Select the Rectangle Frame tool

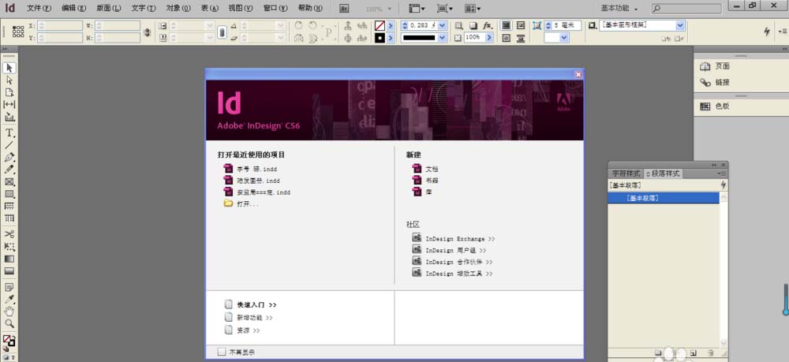pos(9,182)
